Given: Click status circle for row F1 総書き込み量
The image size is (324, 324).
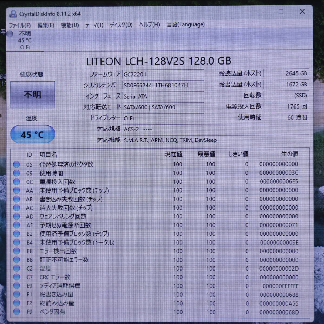Looking at the screenshot, I should pyautogui.click(x=16, y=294).
